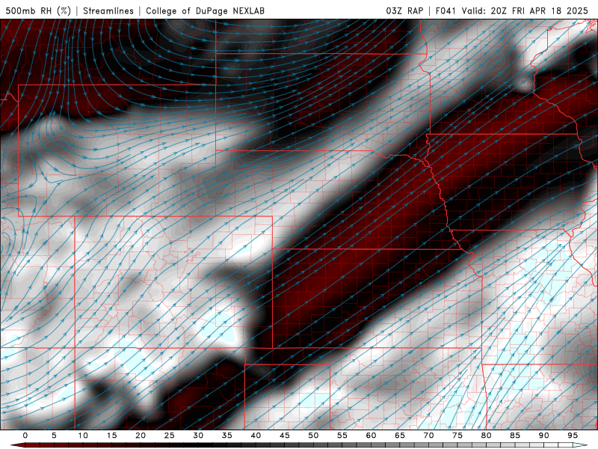This screenshot has height=449, width=598.
Task: Click the 20 value on the color scale
Action: point(141,436)
